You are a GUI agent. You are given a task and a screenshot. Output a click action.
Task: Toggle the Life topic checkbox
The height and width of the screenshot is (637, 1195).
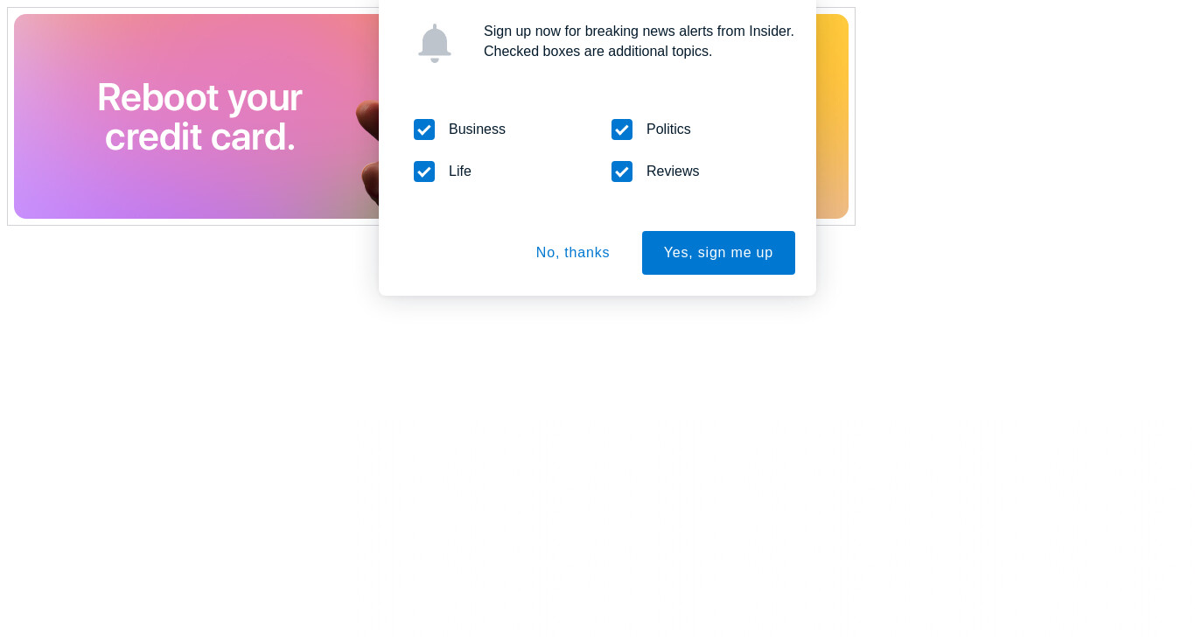(x=424, y=171)
